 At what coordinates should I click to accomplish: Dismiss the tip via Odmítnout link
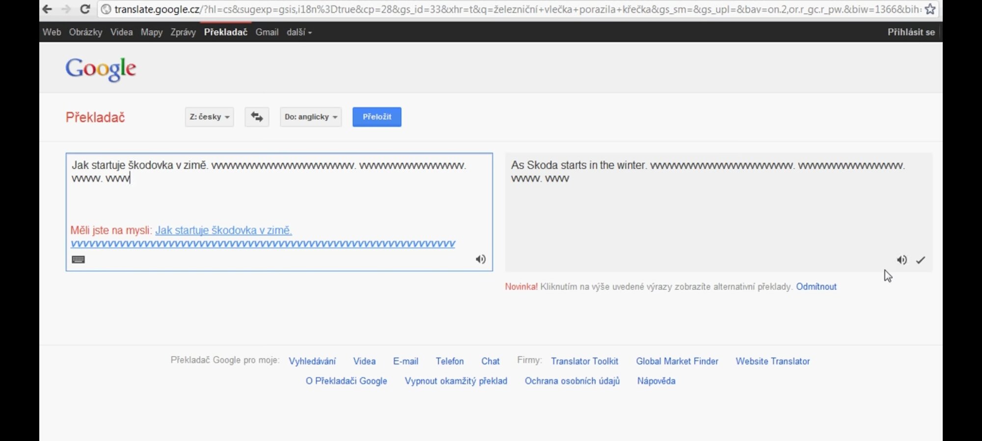point(816,287)
